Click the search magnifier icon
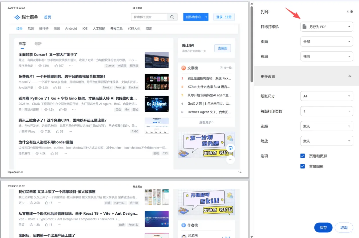This screenshot has width=359, height=238. (172, 17)
